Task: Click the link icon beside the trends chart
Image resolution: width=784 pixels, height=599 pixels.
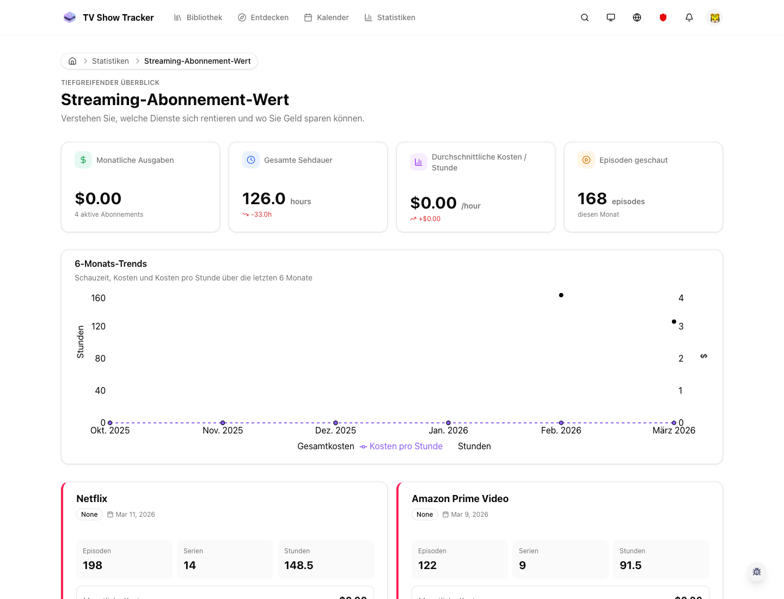Action: pos(703,356)
